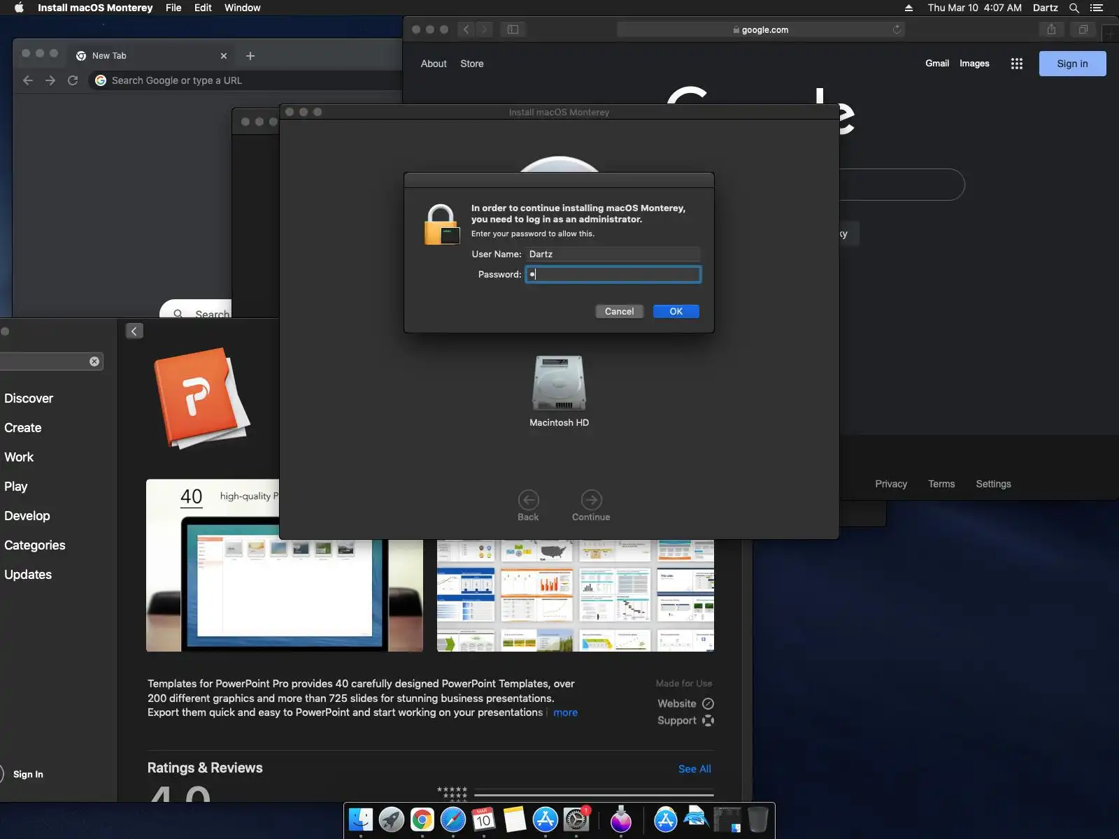Open the Apple menu
1119x839 pixels.
tap(19, 8)
